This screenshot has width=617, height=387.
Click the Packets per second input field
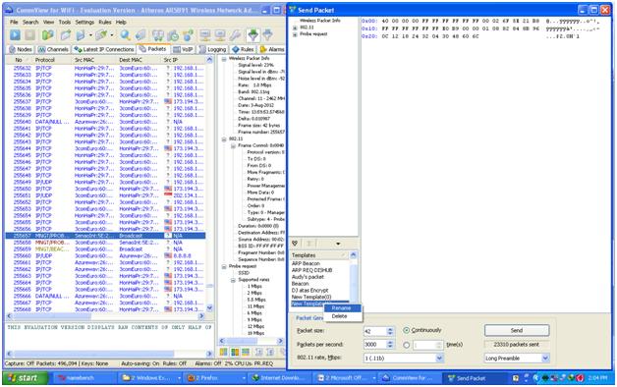[375, 345]
